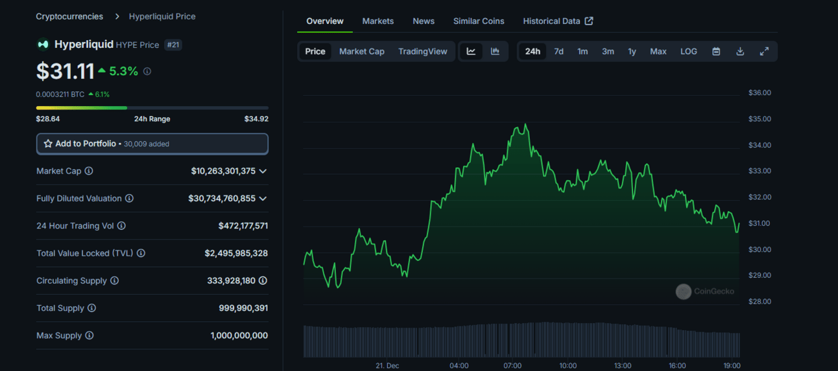This screenshot has width=838, height=371.
Task: Click the $34.92 range high value
Action: pyautogui.click(x=256, y=119)
